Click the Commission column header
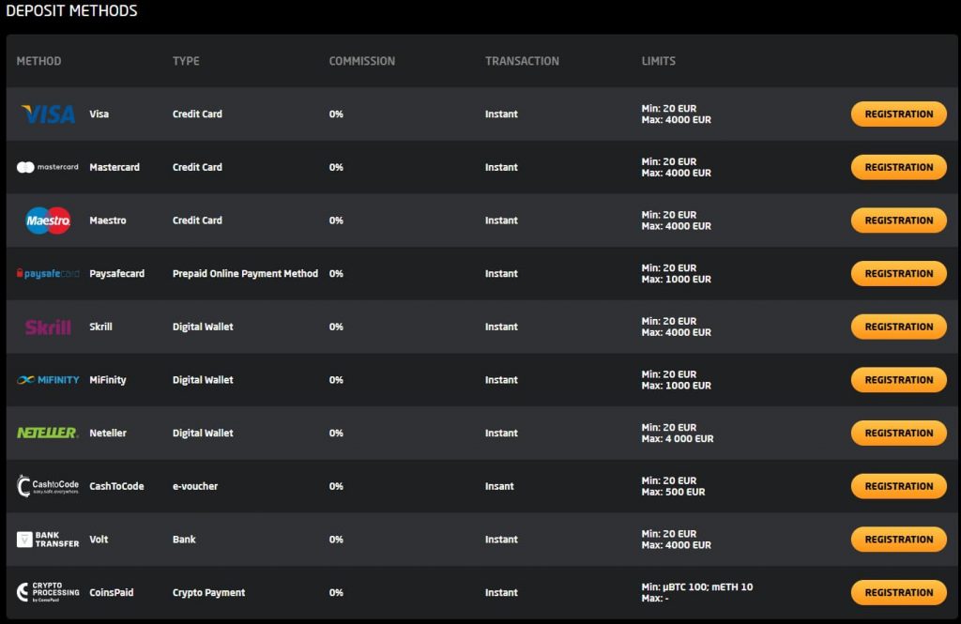This screenshot has height=624, width=961. [x=361, y=61]
